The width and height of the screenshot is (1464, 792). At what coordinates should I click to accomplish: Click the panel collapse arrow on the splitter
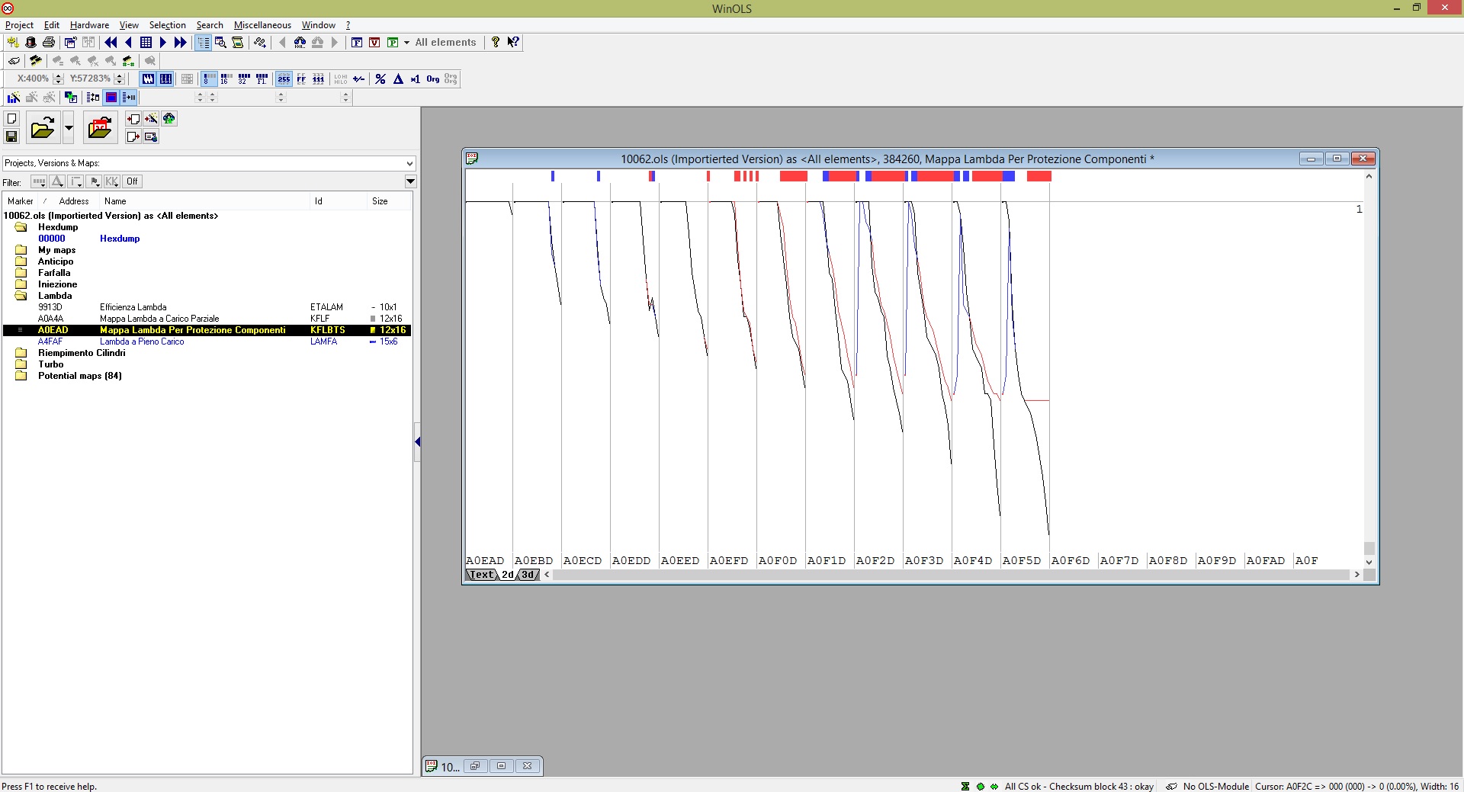coord(417,442)
